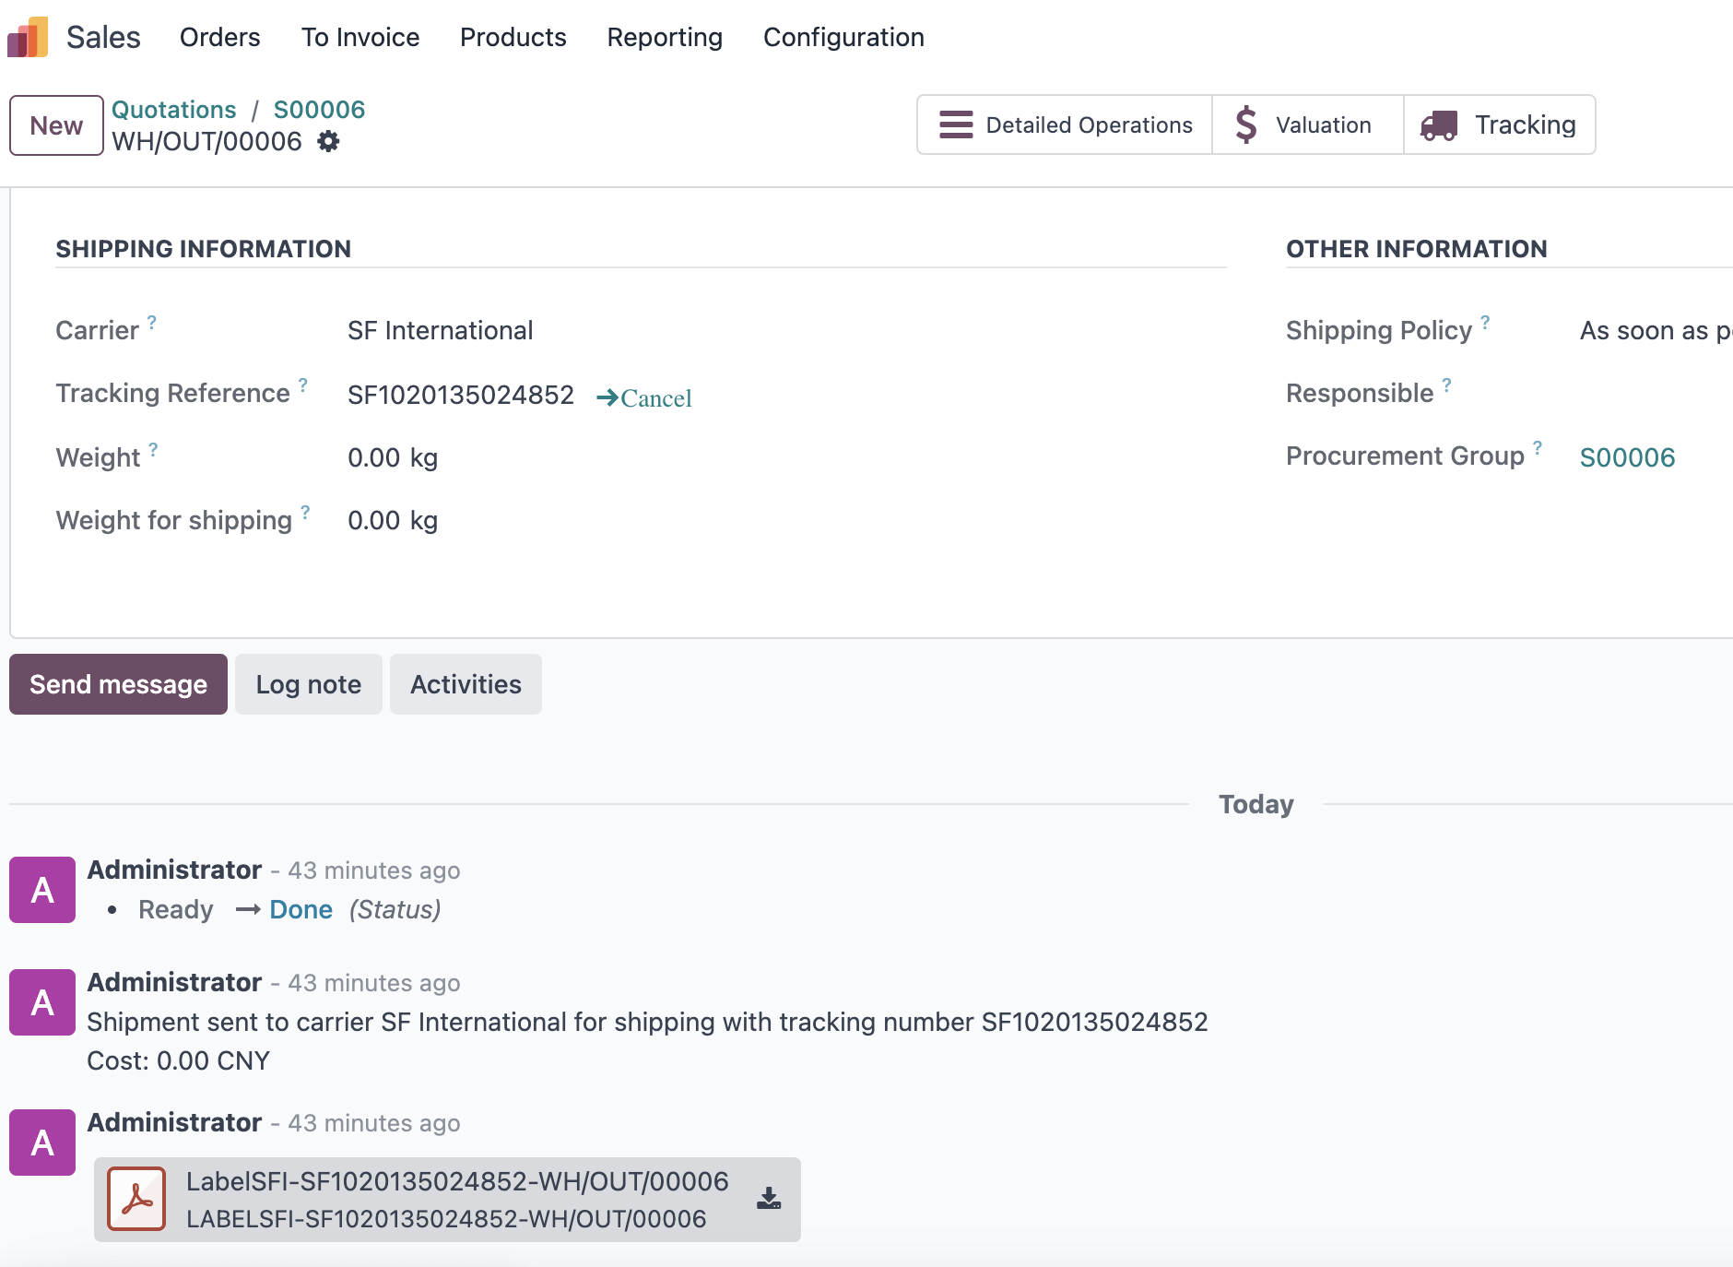Image resolution: width=1733 pixels, height=1267 pixels.
Task: Open the Configuration menu
Action: pos(843,37)
